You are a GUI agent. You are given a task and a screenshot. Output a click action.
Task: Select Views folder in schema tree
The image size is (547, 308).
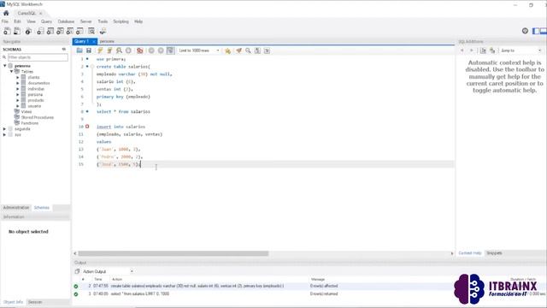26,112
